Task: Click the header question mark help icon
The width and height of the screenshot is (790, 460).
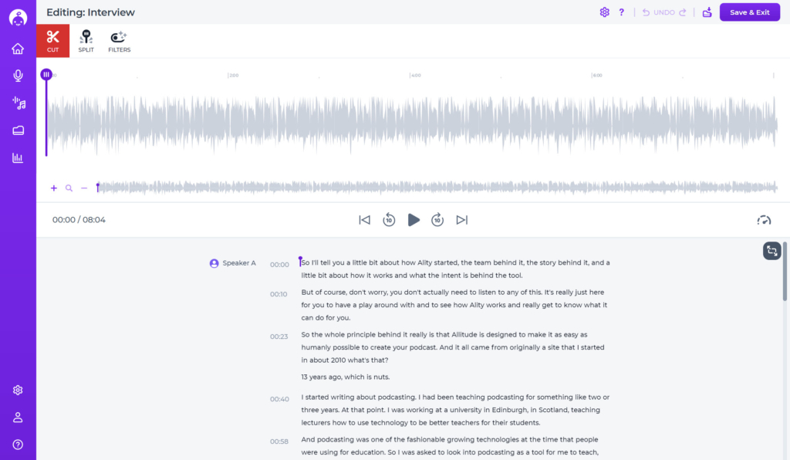Action: pyautogui.click(x=622, y=12)
